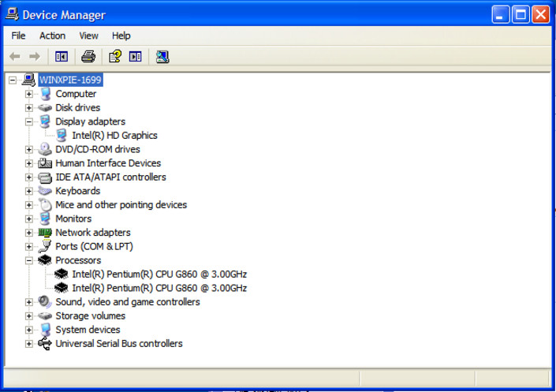The image size is (556, 392).
Task: Collapse the Display adapters node
Action: click(29, 121)
